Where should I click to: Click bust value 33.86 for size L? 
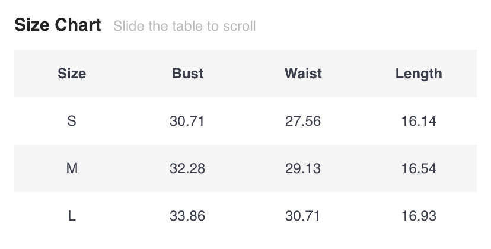(187, 216)
